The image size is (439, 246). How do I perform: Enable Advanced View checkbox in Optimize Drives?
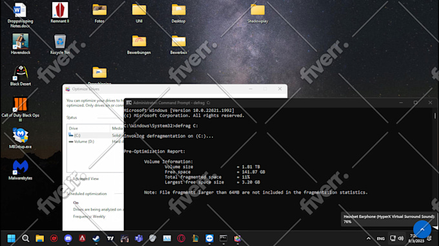(68, 179)
